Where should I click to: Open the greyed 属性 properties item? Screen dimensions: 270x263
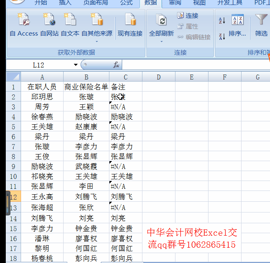(x=188, y=26)
